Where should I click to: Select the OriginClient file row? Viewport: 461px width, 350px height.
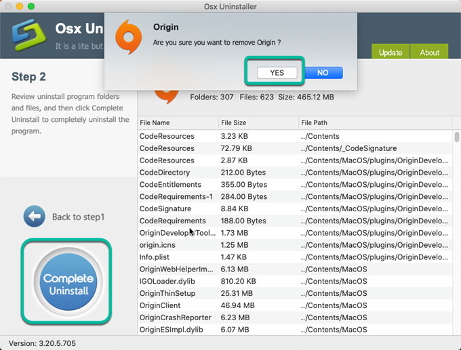coord(295,305)
